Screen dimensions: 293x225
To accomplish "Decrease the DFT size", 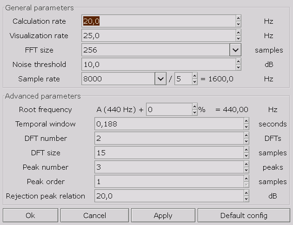I will coord(246,156).
